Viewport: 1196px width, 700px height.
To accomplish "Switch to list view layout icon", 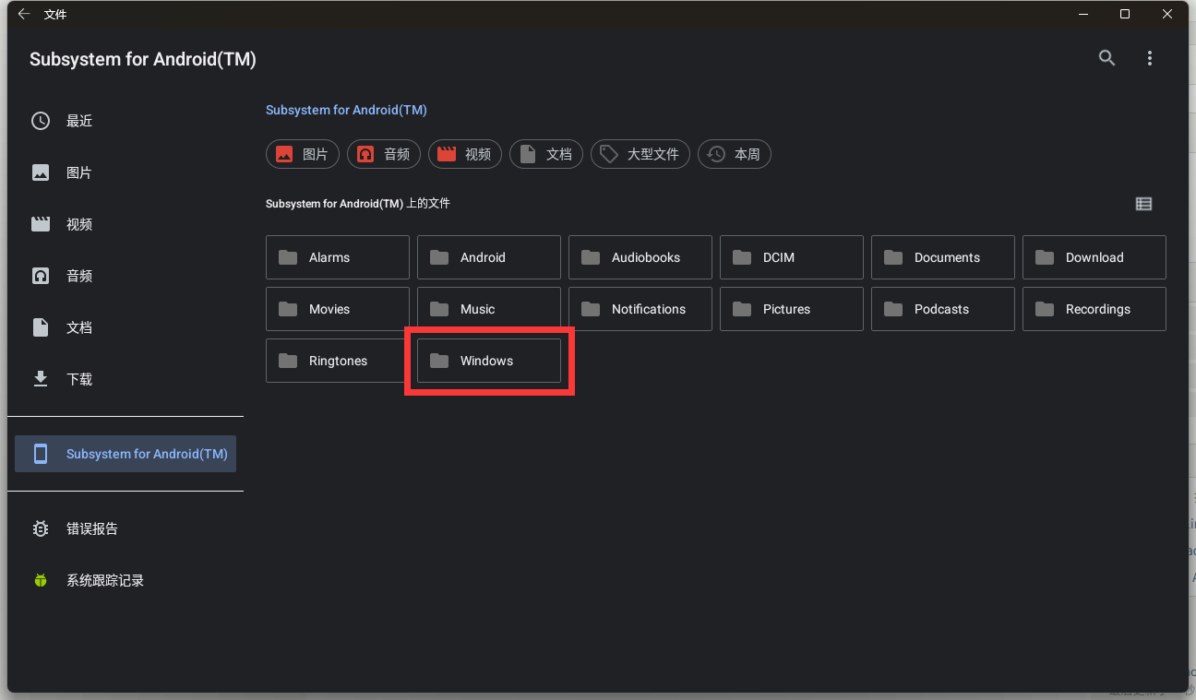I will [1143, 204].
